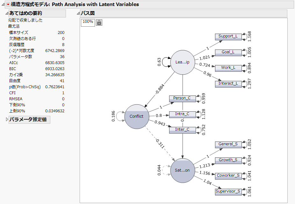Click the Support_L variable box
295x204 pixels.
coord(228,37)
